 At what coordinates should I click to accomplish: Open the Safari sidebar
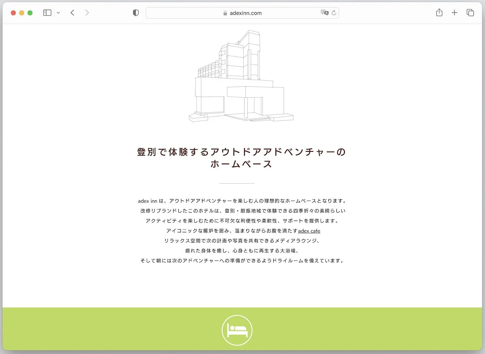click(x=47, y=12)
